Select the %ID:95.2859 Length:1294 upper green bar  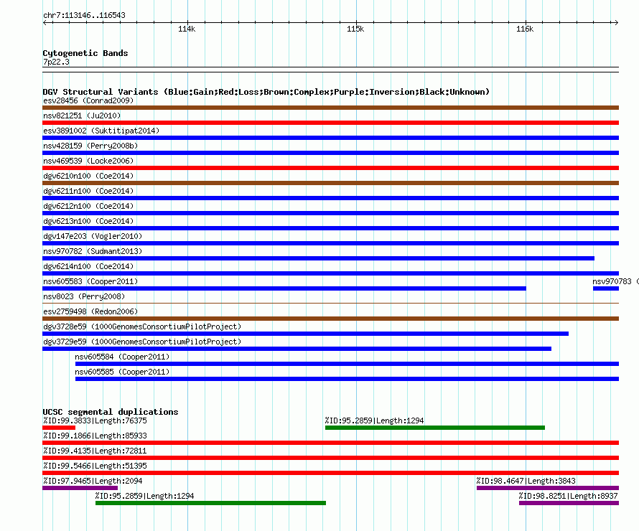pos(435,428)
